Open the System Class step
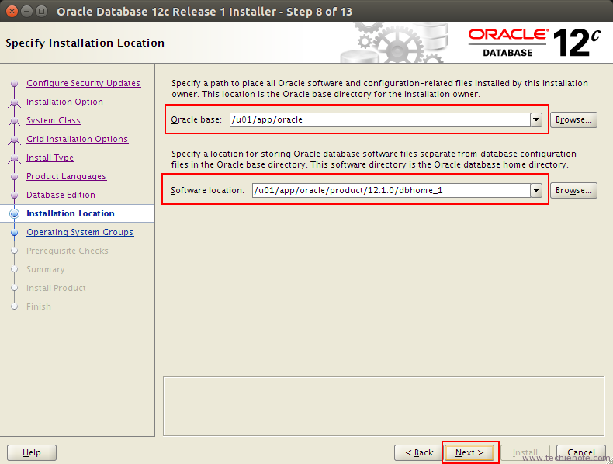 click(54, 120)
